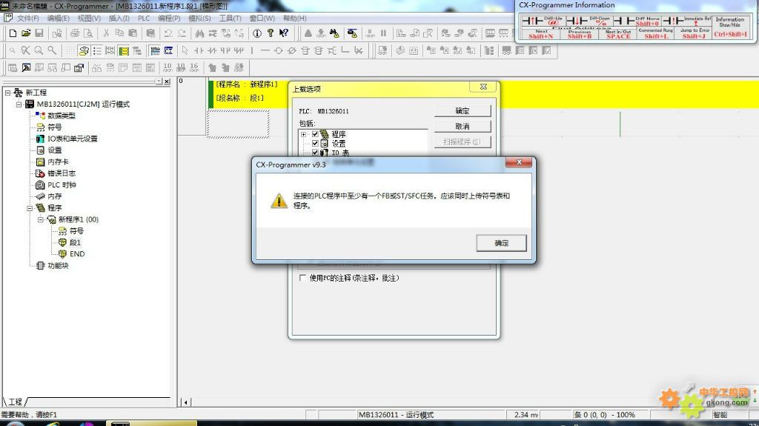This screenshot has height=426, width=759.
Task: Click the selection arrow pointer tool
Action: coord(185,50)
